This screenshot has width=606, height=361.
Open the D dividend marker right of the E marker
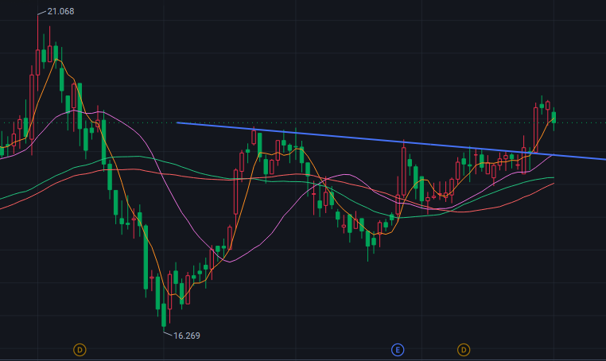pyautogui.click(x=464, y=350)
